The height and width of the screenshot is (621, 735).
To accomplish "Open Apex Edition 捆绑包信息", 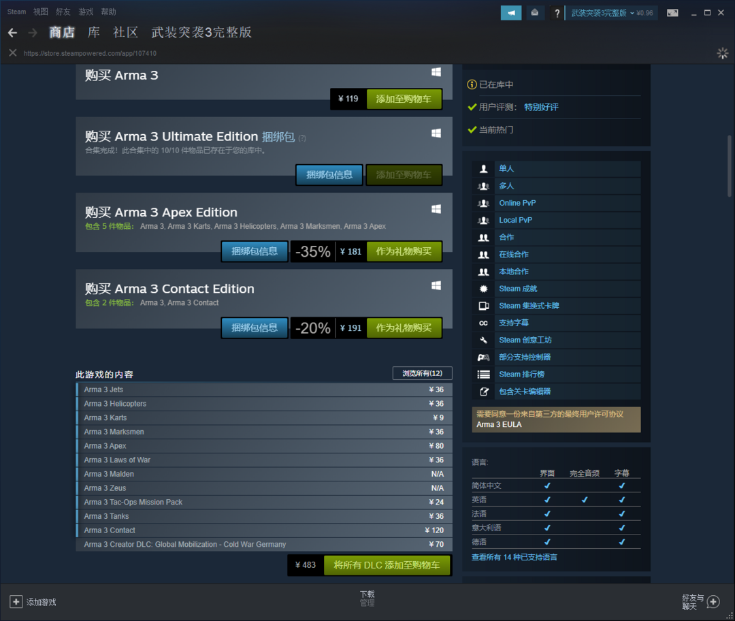I will (x=255, y=251).
